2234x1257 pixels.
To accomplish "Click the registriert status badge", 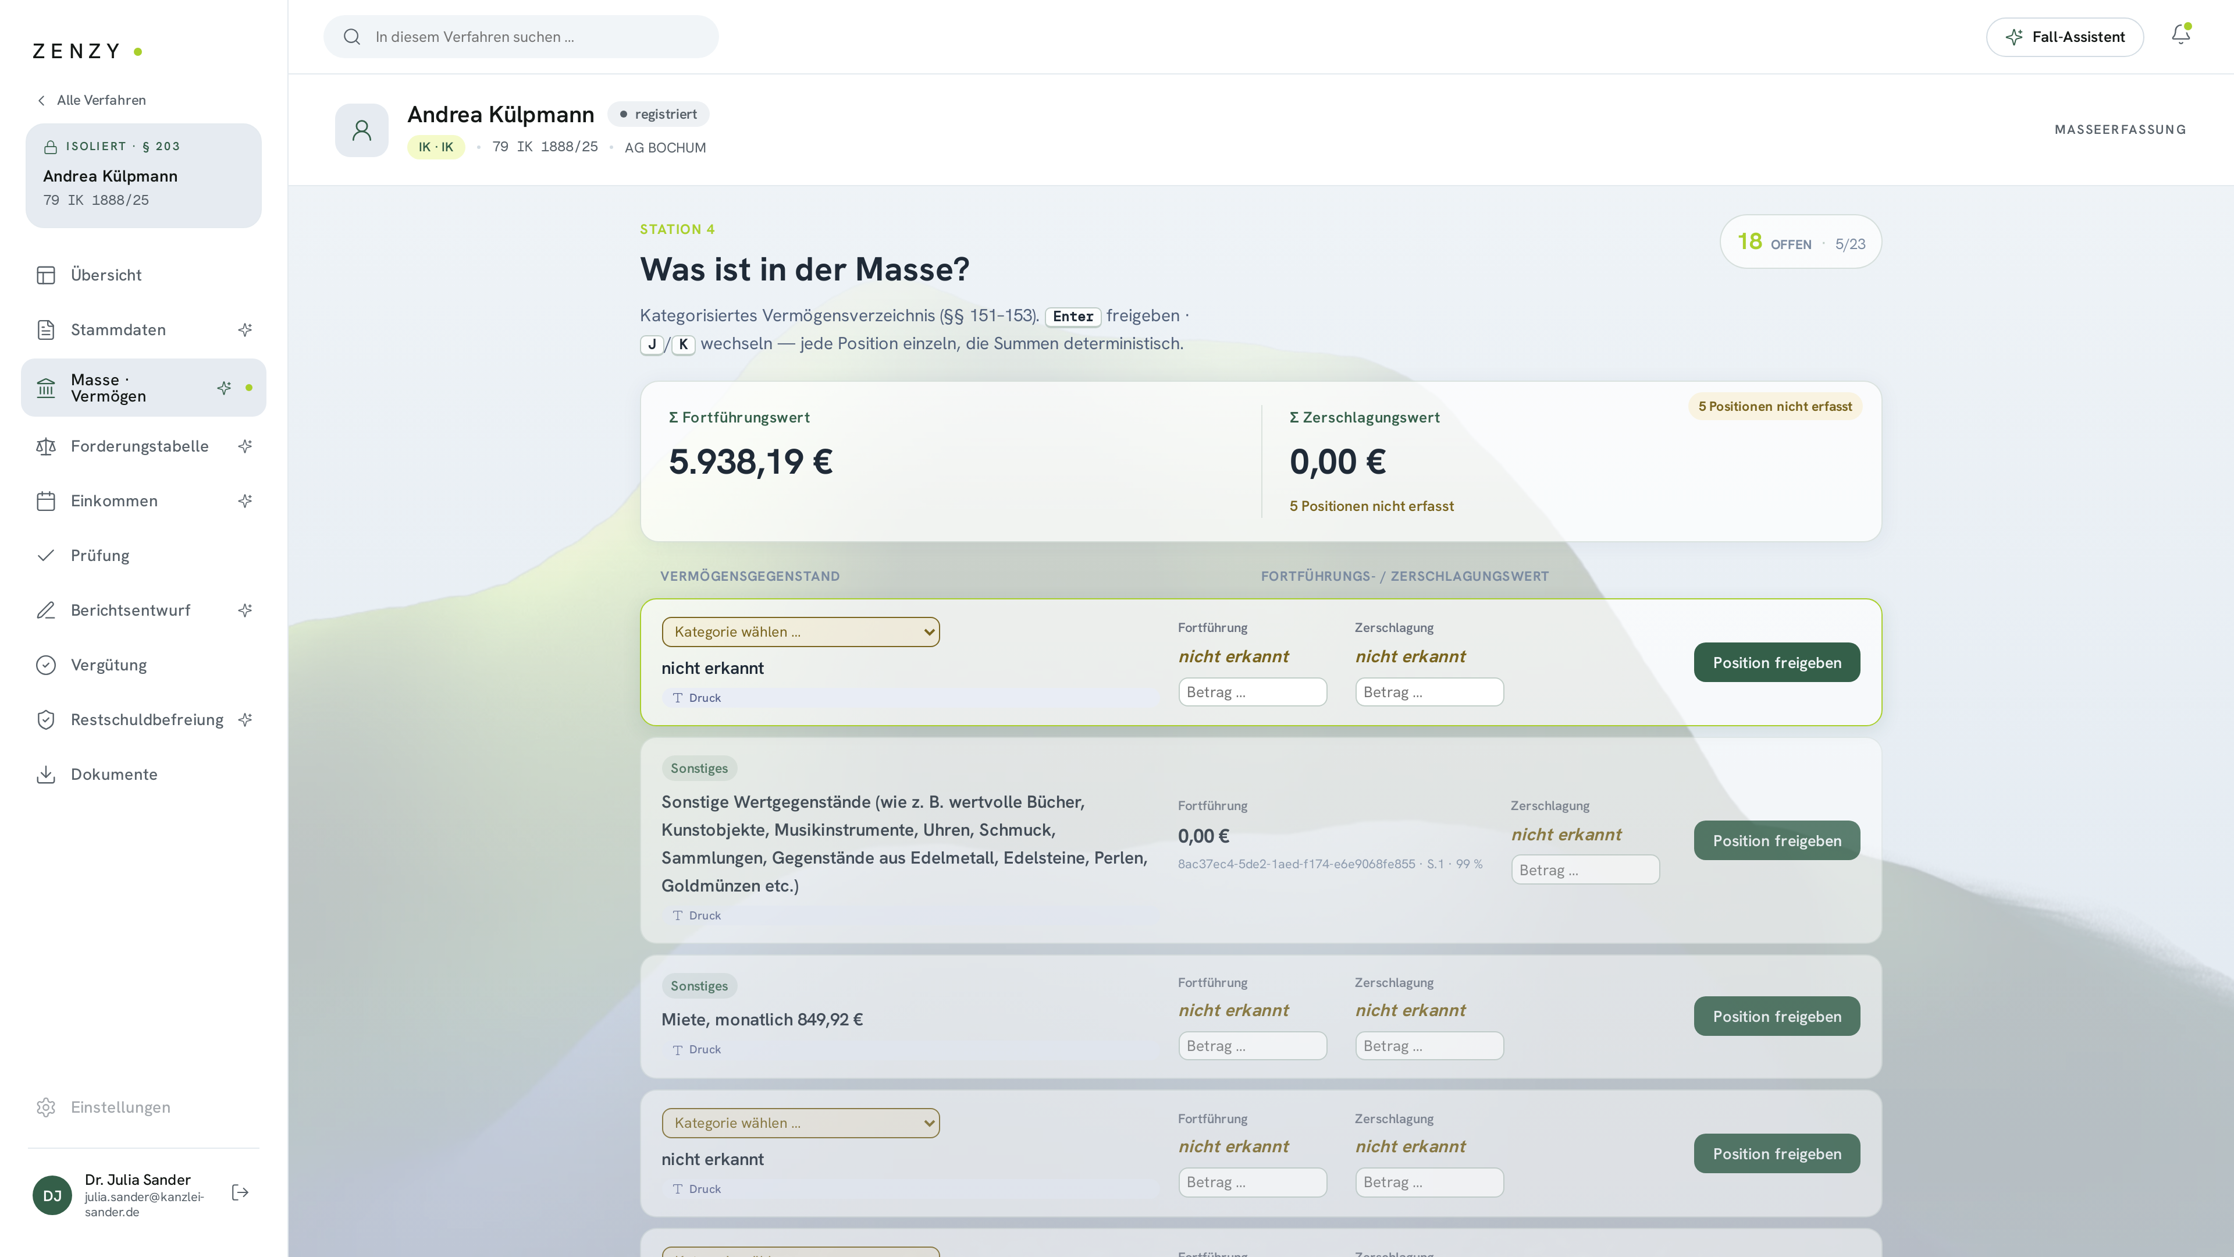I will 658,113.
